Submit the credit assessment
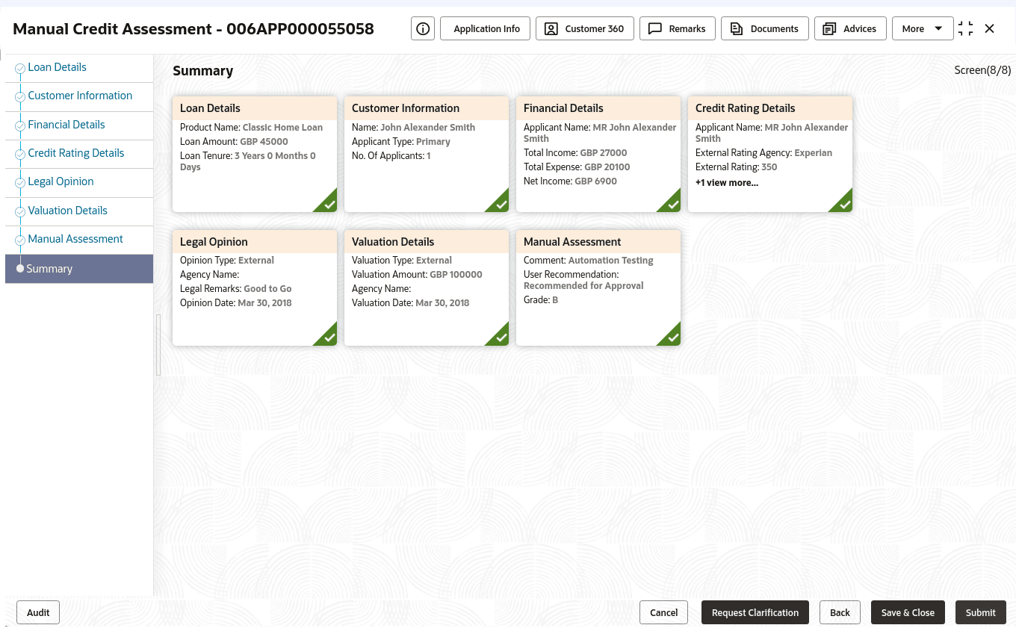The height and width of the screenshot is (628, 1016). pos(981,612)
